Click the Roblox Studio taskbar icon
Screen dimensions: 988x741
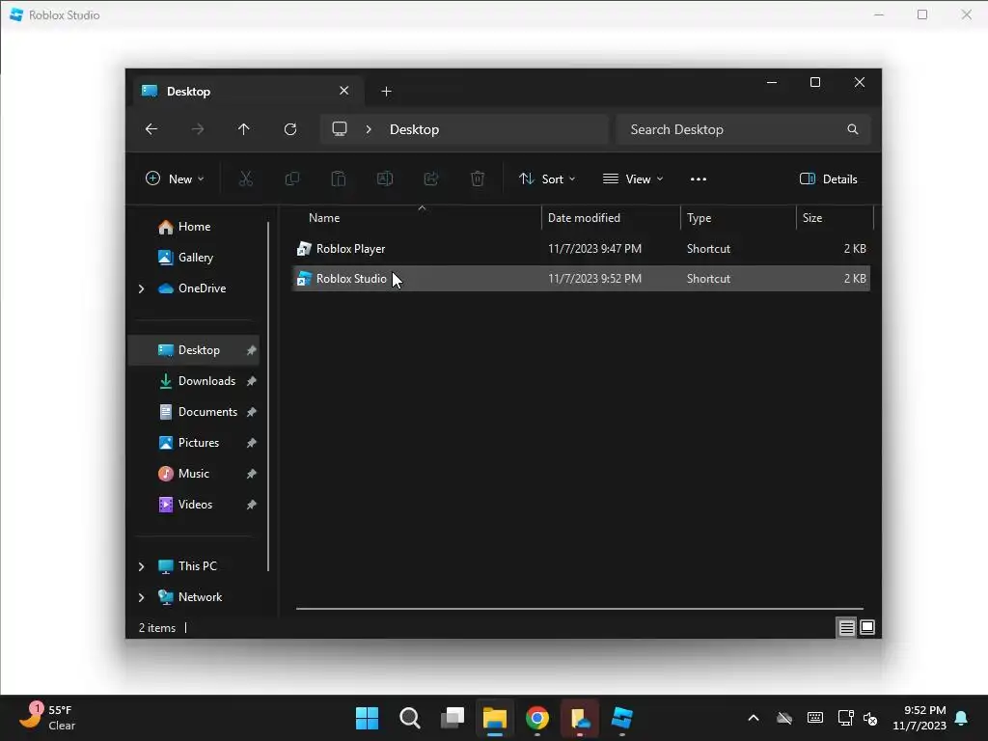pyautogui.click(x=622, y=718)
